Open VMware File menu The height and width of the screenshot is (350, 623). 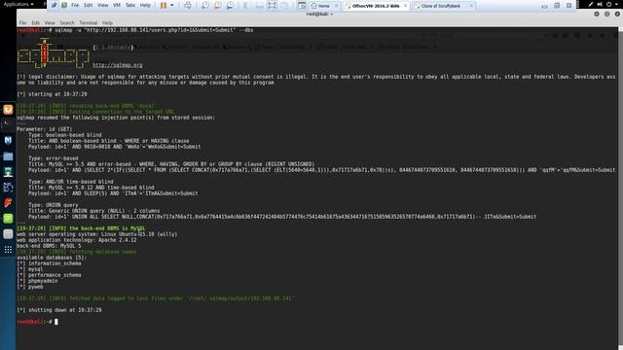(75, 5)
